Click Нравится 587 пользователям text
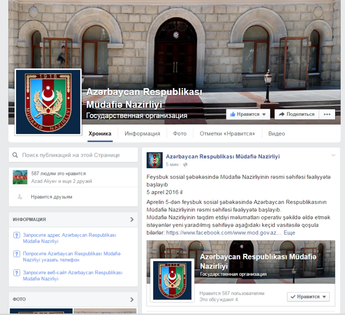Viewport: 345px width, 315px height. pyautogui.click(x=232, y=293)
